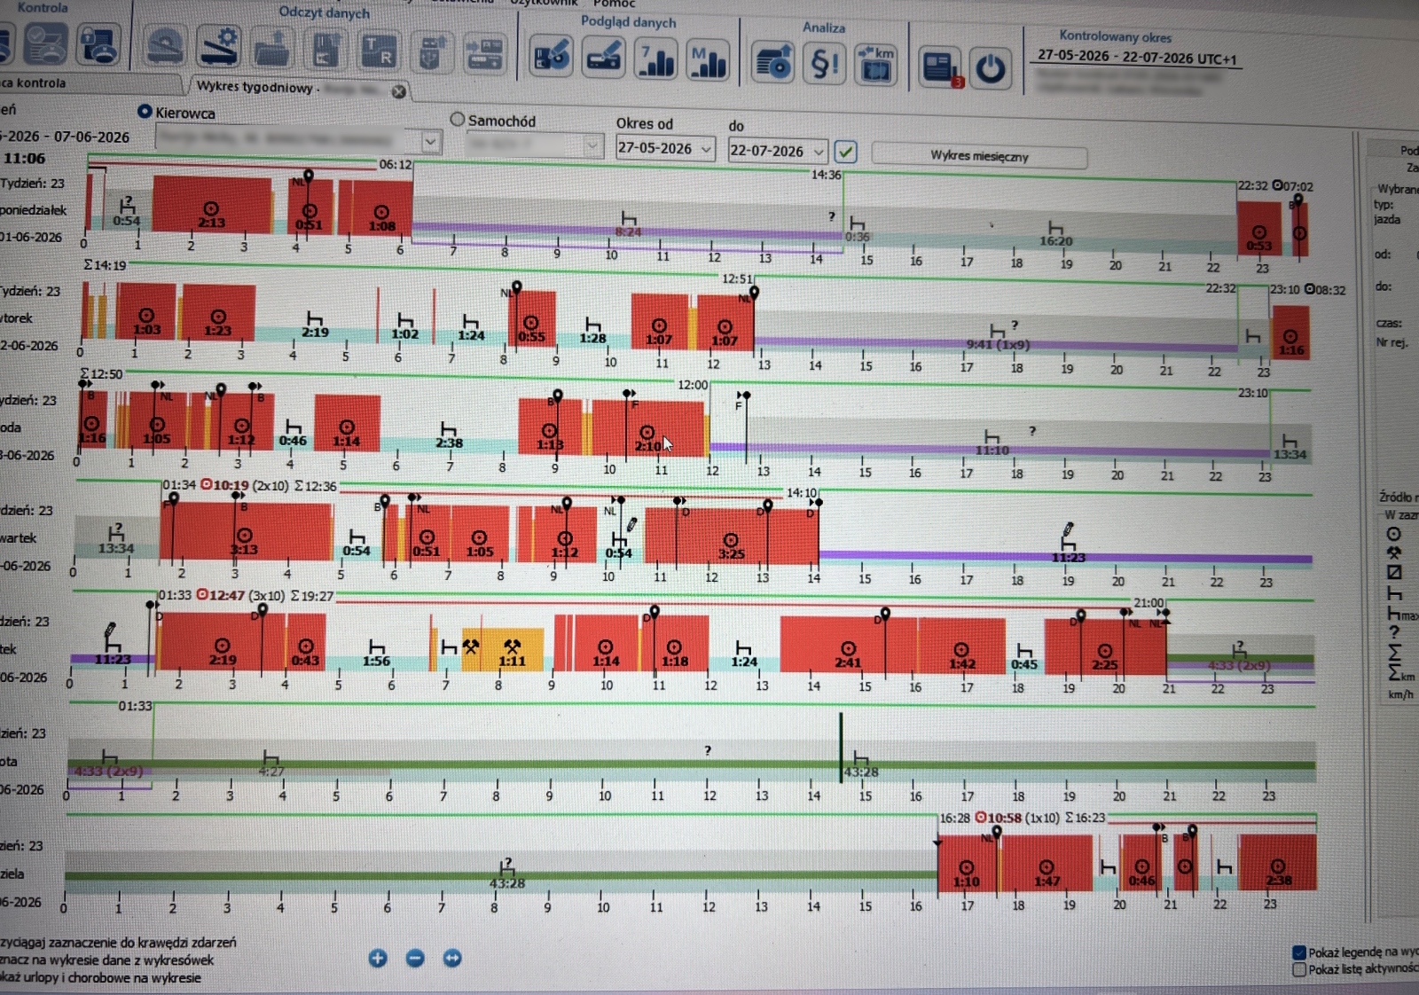Click the fit-width arrows button below chart

452,958
